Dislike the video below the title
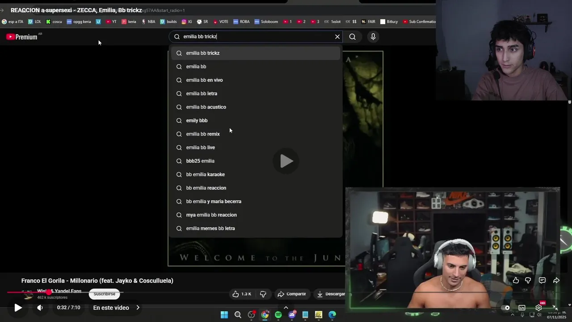The image size is (572, 322). (x=263, y=294)
